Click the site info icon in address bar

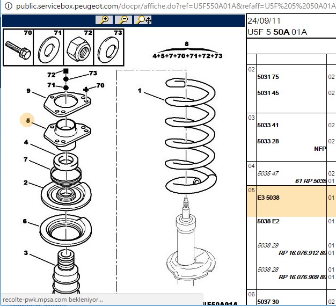pos(9,6)
